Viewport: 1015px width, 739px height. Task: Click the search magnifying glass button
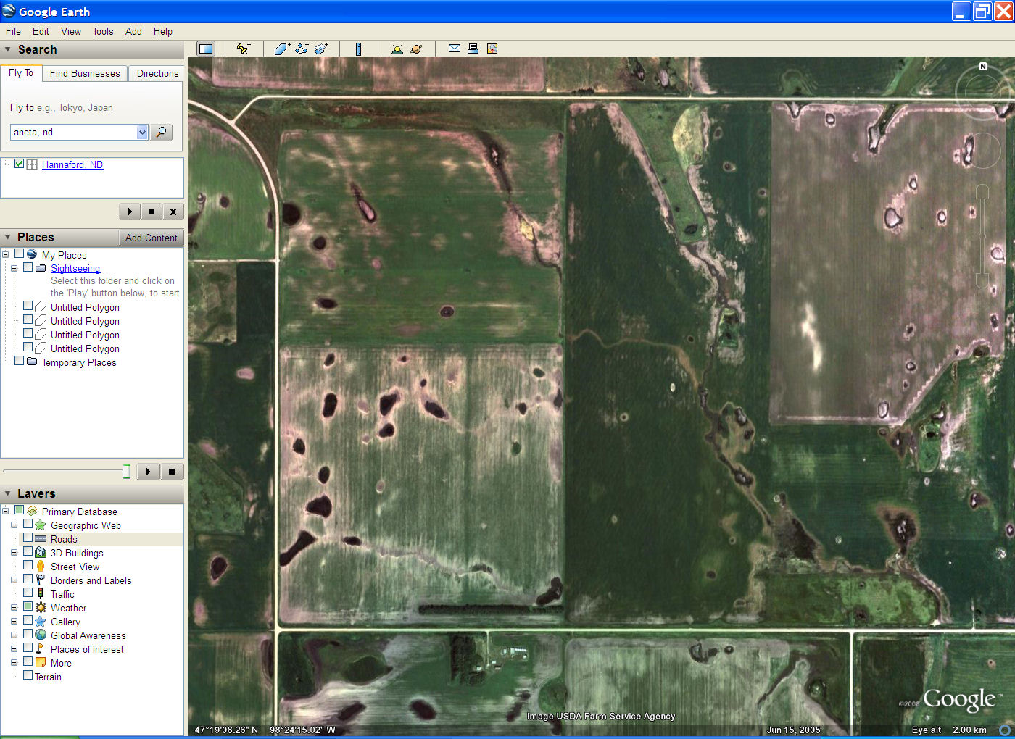click(161, 133)
